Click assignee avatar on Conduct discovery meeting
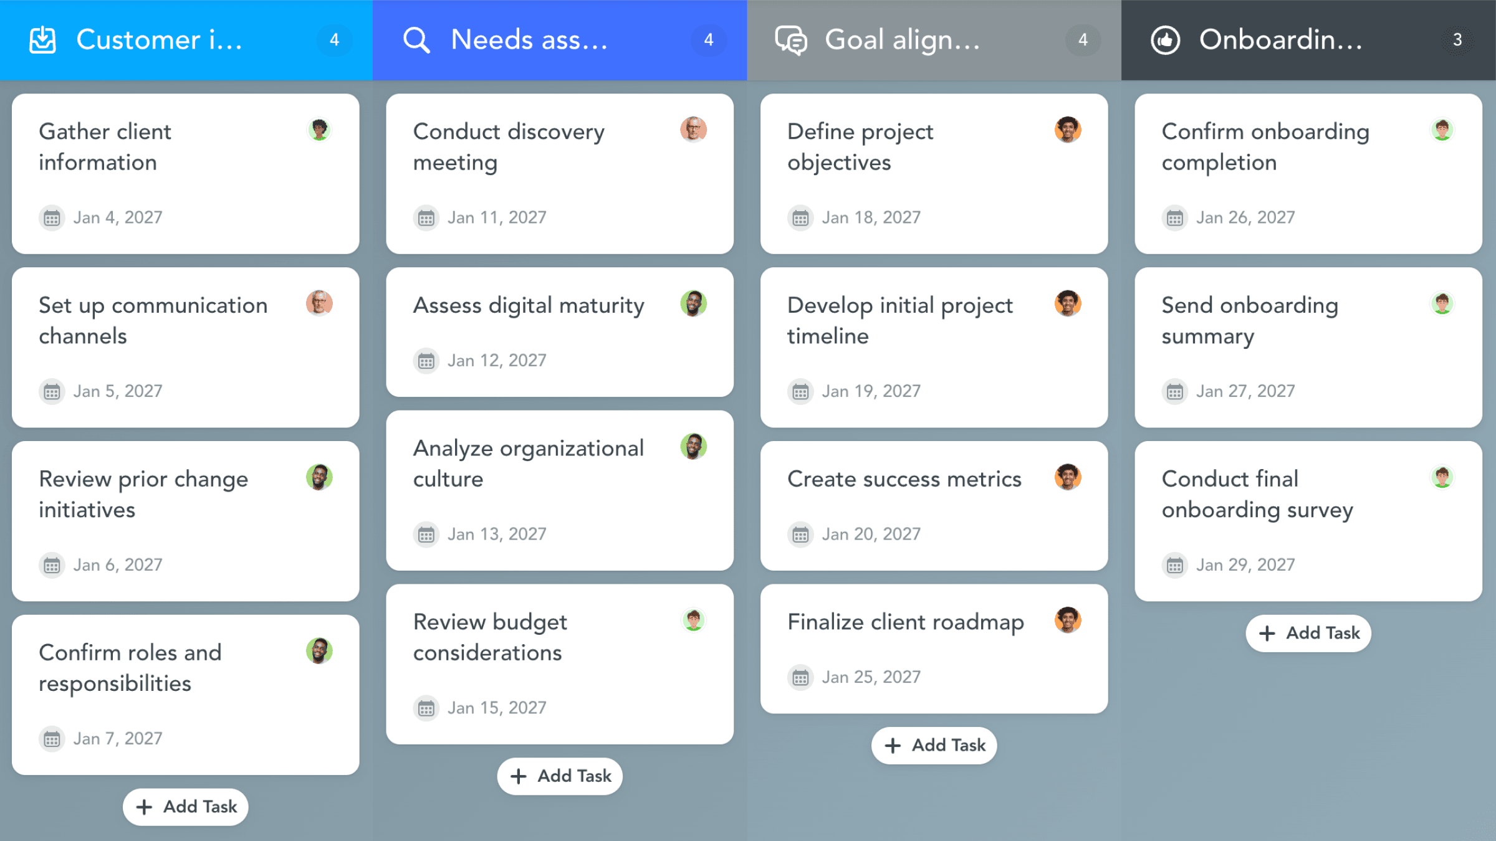 tap(693, 130)
